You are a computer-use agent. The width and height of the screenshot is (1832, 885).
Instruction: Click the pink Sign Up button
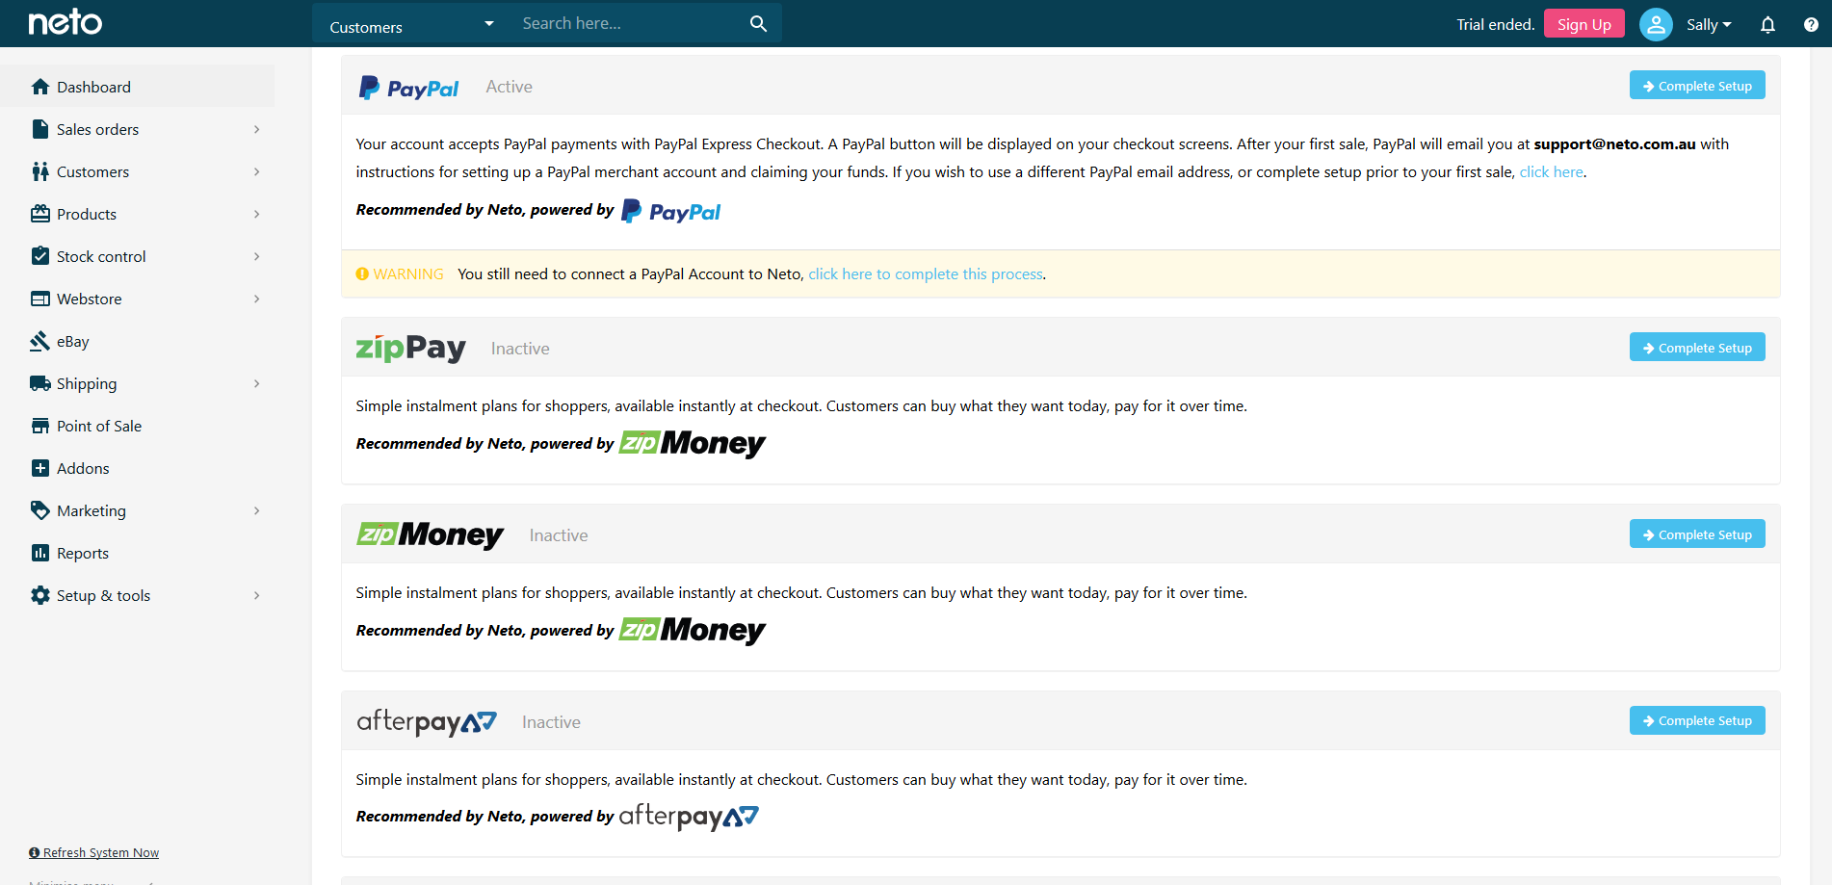[x=1583, y=24]
